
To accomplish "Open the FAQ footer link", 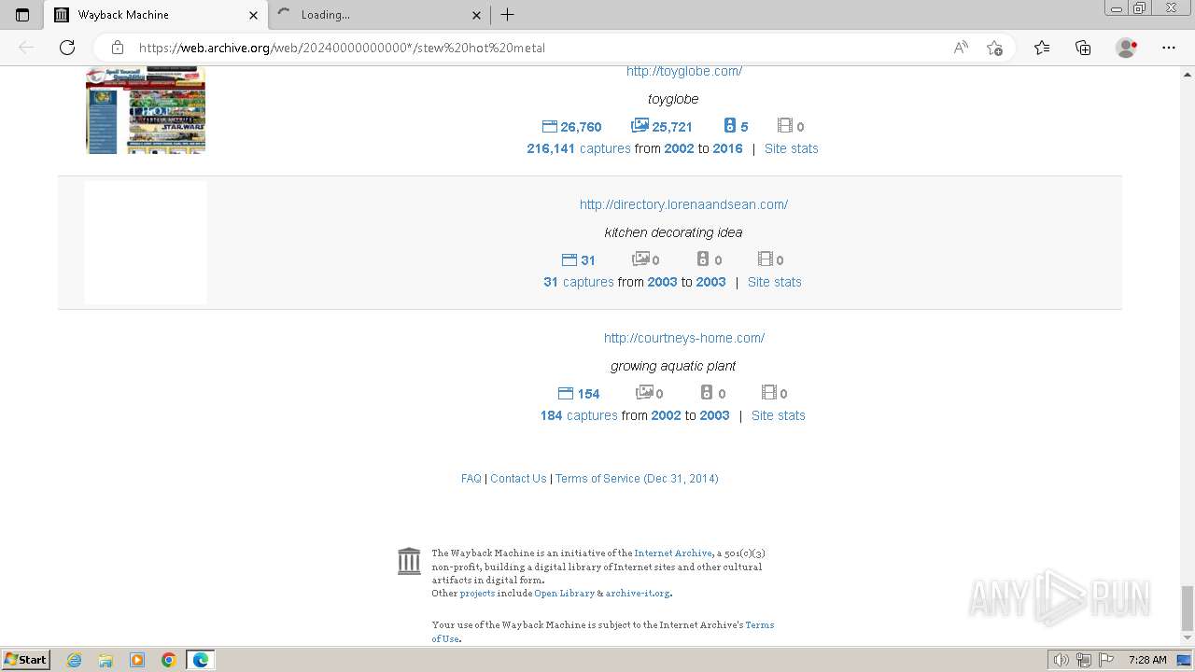I will click(471, 479).
